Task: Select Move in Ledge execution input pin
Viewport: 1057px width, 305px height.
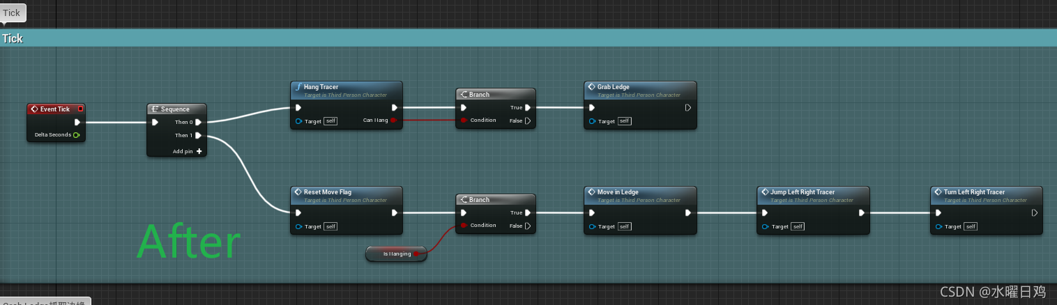Action: point(592,212)
